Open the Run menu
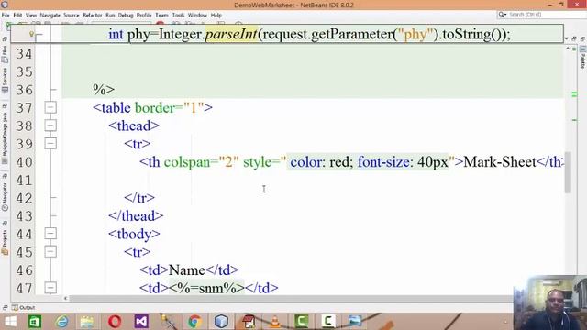 point(110,15)
